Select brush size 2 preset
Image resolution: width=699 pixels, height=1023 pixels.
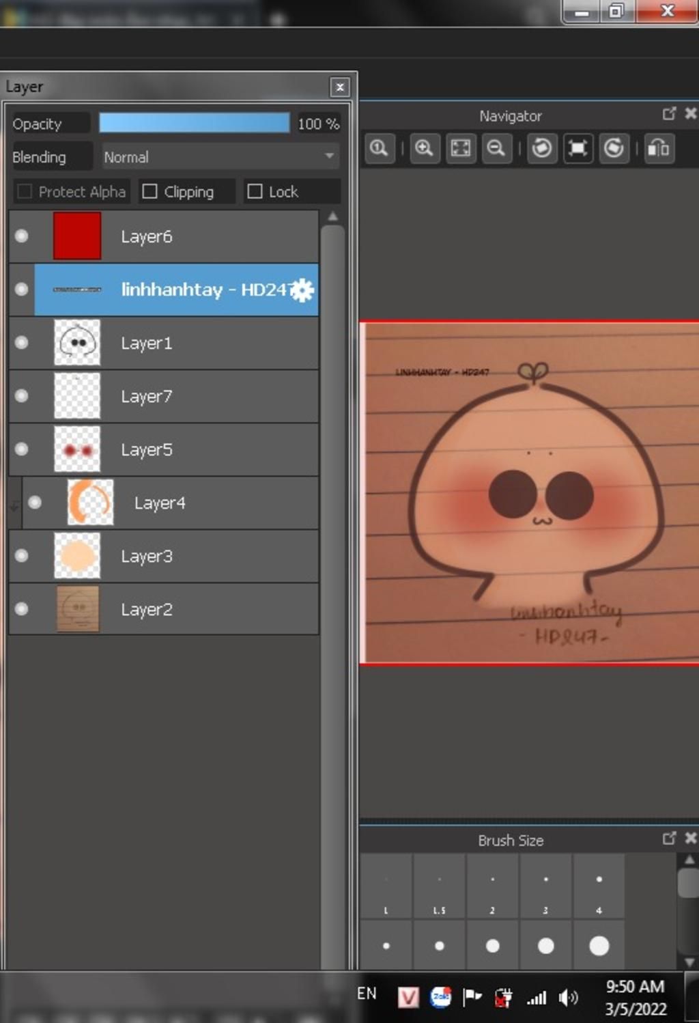(x=493, y=885)
